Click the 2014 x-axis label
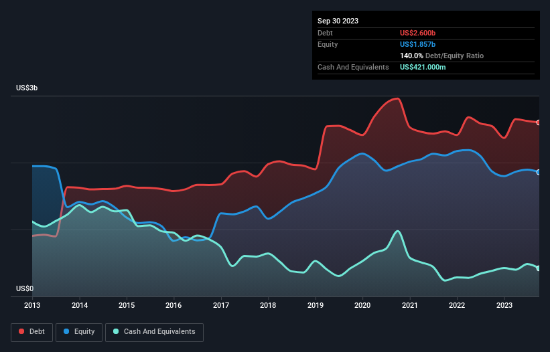Screen dimensions: 550x352 point(80,305)
